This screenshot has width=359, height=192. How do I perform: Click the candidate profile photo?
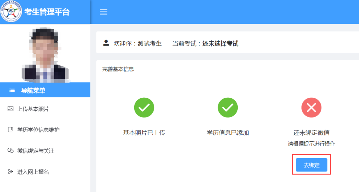pyautogui.click(x=45, y=54)
